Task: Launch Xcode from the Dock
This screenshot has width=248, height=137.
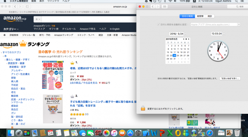Action: (146, 133)
